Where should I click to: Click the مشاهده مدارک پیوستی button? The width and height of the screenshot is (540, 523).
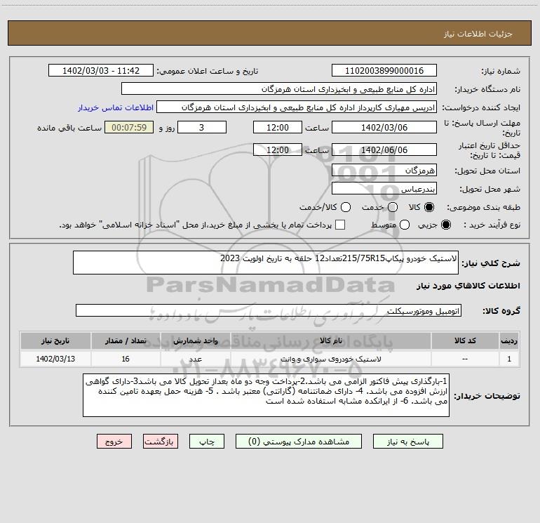[x=299, y=442]
